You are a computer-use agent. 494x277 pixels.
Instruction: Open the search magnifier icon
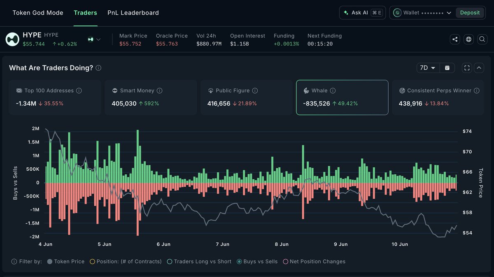(x=482, y=40)
